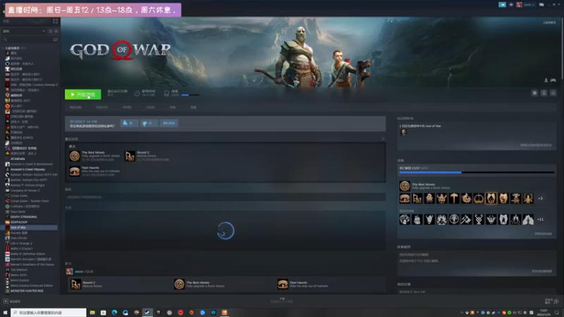Open Friends & Chat icon at bottom right
This screenshot has width=564, height=317.
556,302
